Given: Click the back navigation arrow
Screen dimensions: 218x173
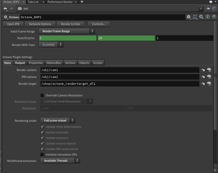Looking at the screenshot, I should point(6,9).
